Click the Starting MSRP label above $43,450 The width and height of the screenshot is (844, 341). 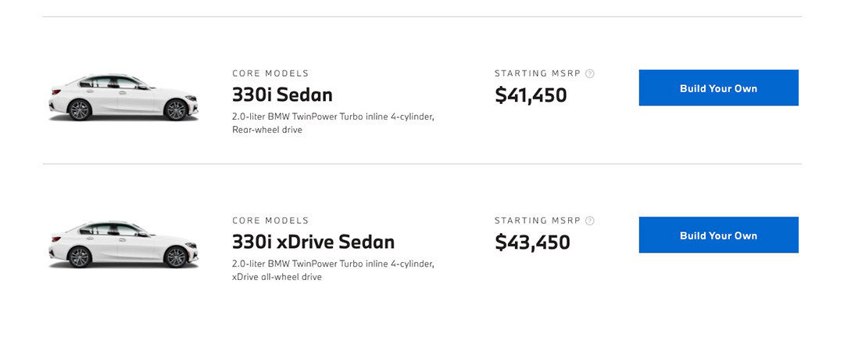[x=538, y=221]
